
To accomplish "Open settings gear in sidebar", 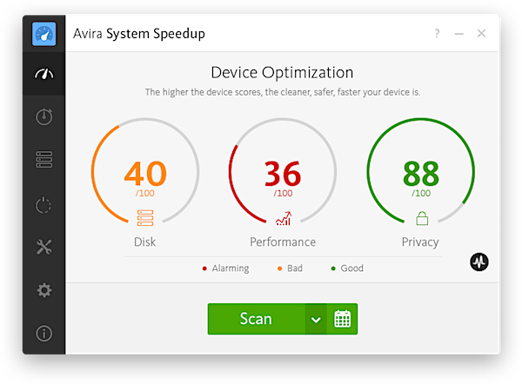I will [x=43, y=290].
